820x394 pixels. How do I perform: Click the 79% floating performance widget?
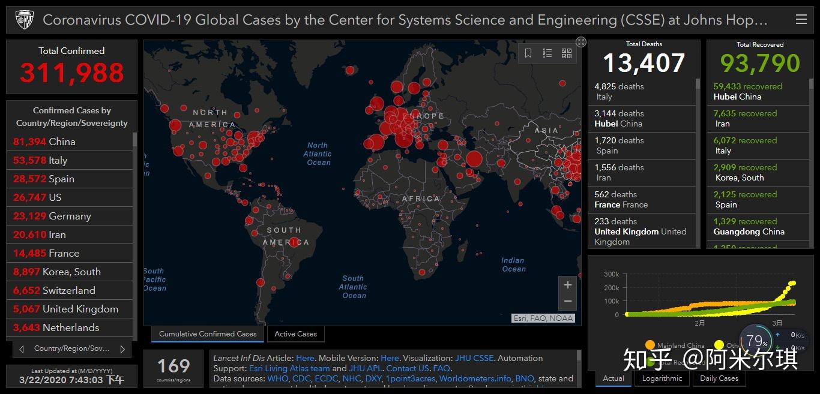(757, 342)
